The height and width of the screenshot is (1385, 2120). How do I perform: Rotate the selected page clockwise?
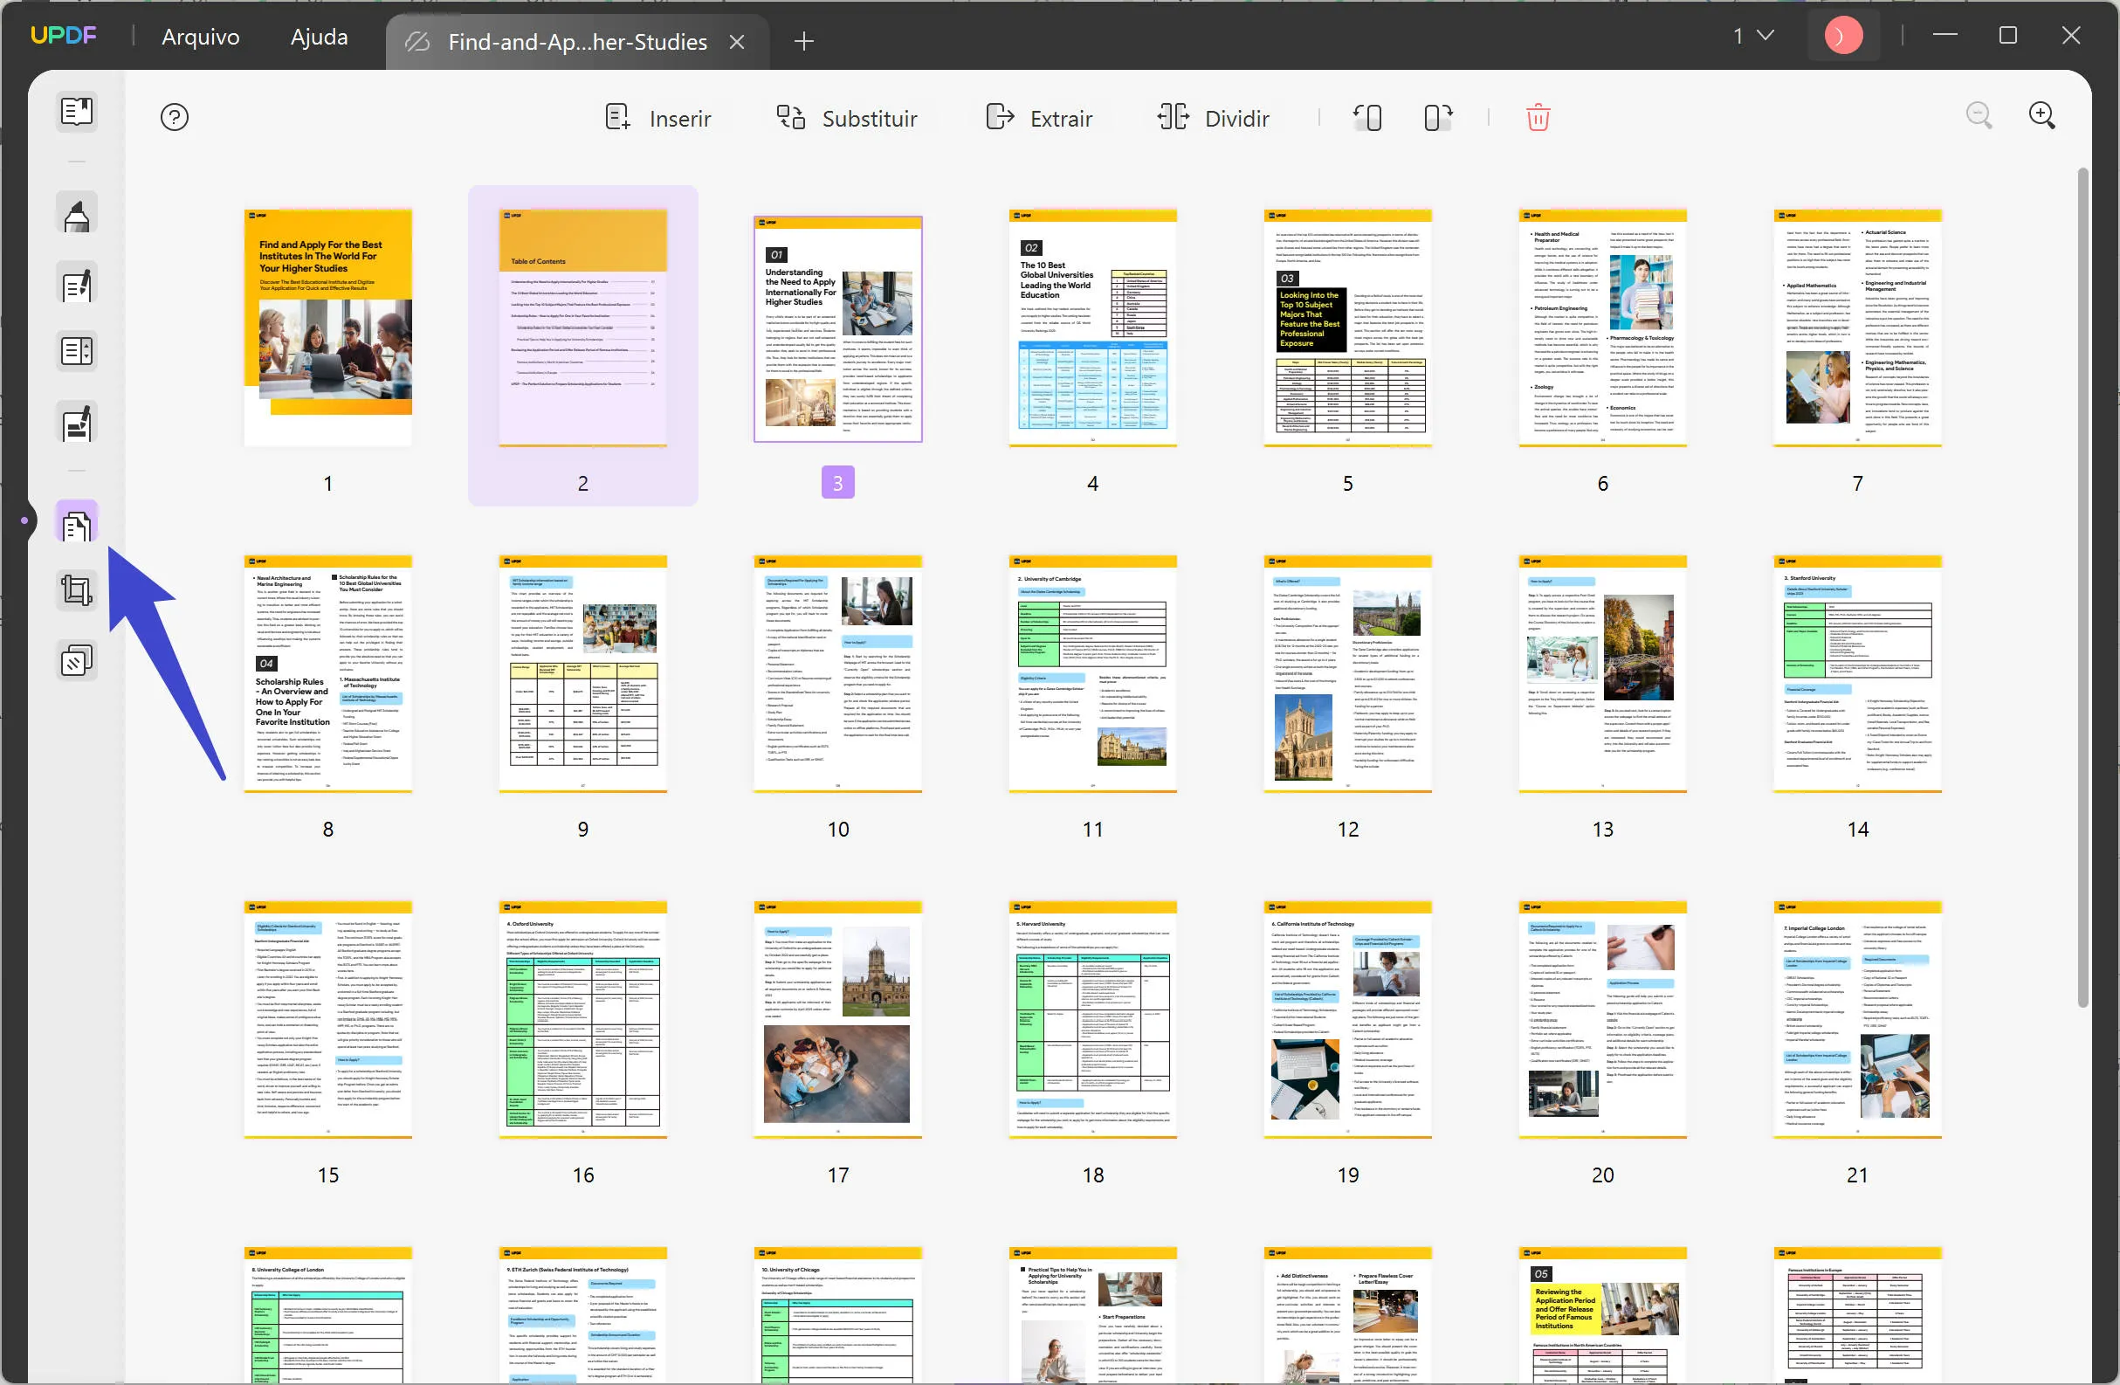tap(1436, 117)
